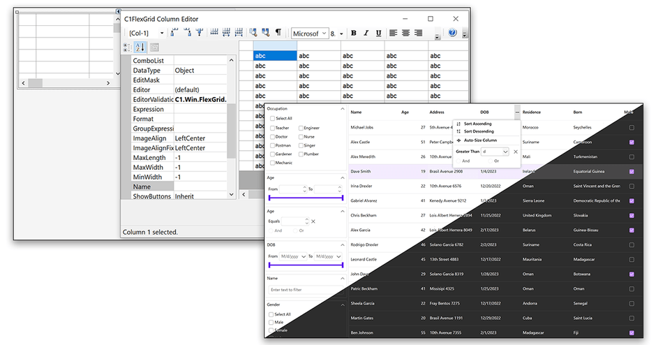Click the Italic formatting icon
Image resolution: width=656 pixels, height=345 pixels.
(366, 33)
